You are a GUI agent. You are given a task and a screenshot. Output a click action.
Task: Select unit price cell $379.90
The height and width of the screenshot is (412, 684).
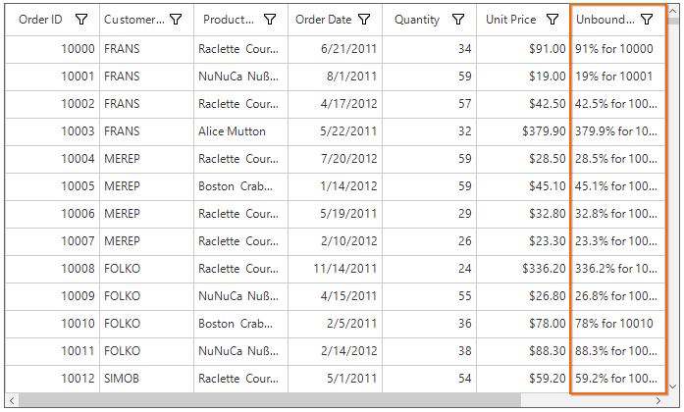(x=523, y=131)
